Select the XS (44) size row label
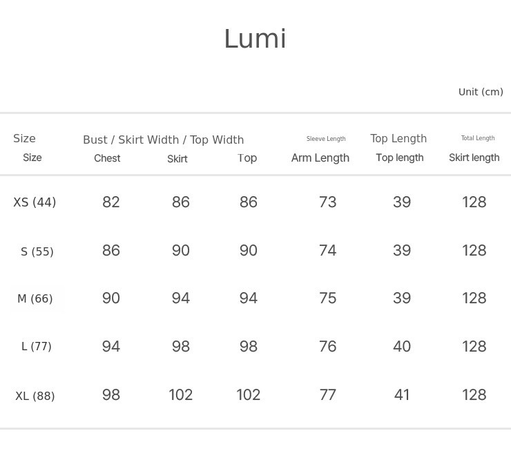511x449 pixels. tap(35, 202)
